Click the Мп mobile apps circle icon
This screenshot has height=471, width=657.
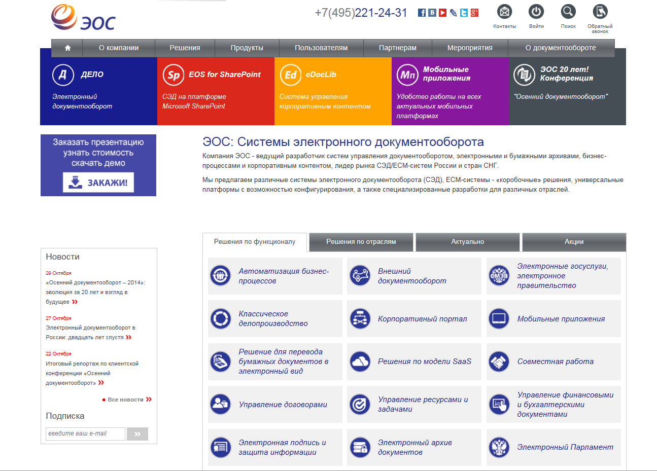click(x=408, y=75)
